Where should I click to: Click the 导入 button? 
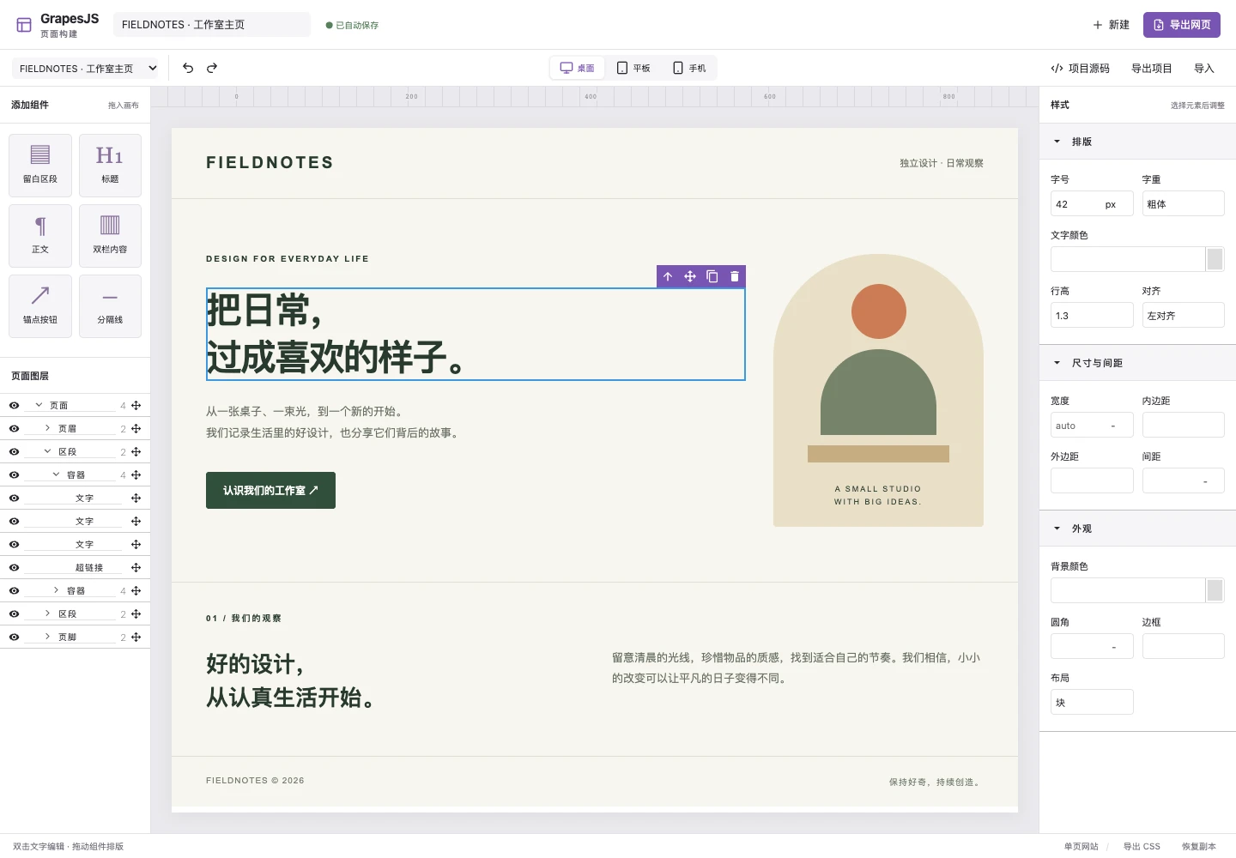[1204, 68]
